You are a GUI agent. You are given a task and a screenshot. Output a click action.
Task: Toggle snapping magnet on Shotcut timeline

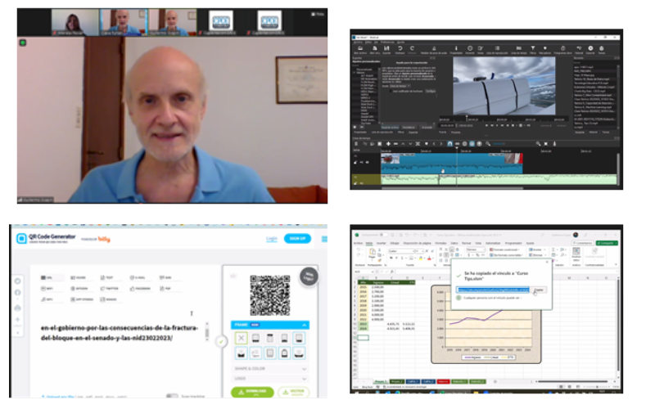point(449,144)
